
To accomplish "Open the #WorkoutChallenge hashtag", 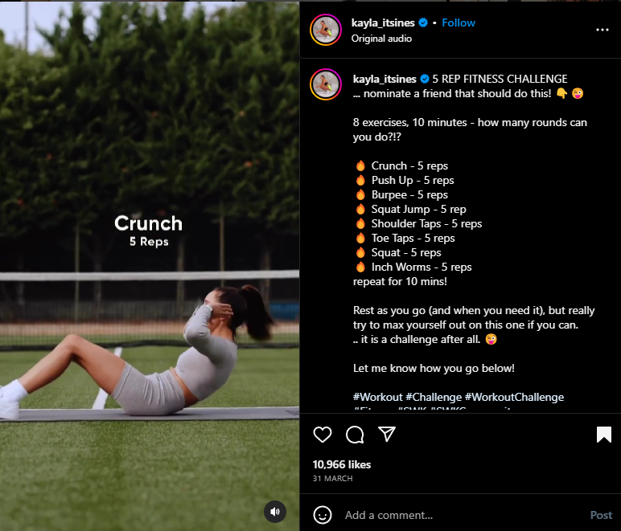I will tap(514, 397).
